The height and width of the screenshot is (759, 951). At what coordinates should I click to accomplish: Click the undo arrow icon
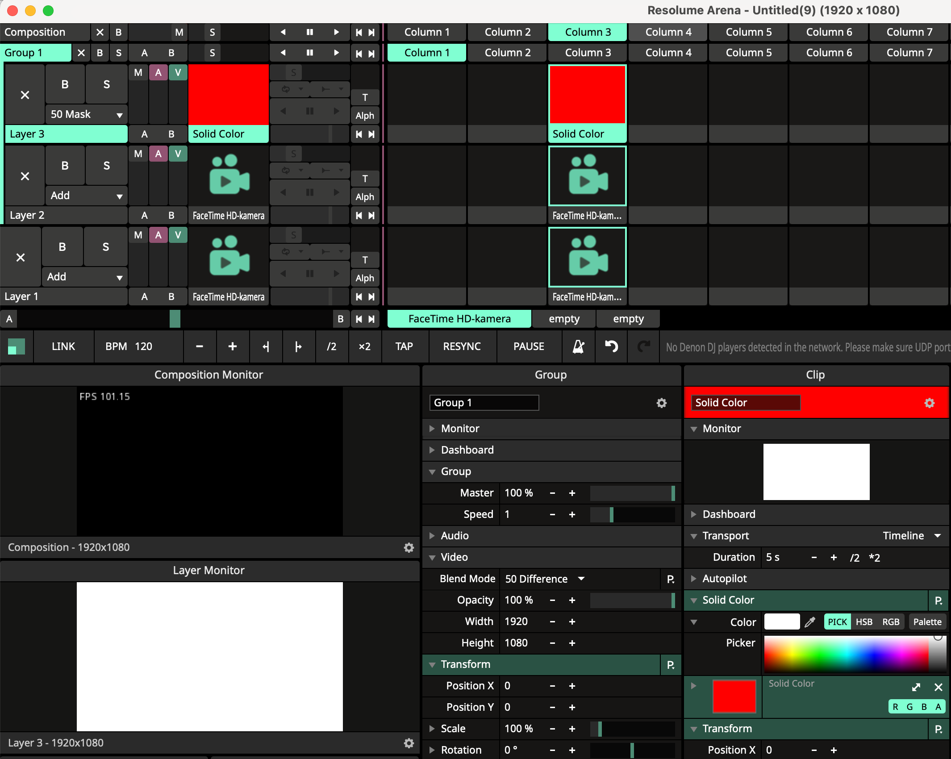(x=611, y=346)
